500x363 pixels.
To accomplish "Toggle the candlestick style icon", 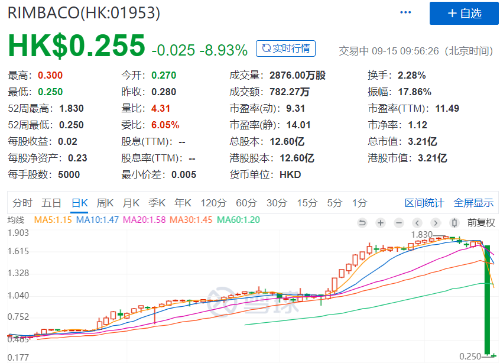I will (454, 222).
